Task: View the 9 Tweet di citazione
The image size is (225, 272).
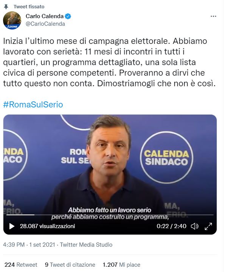Action: (70, 265)
